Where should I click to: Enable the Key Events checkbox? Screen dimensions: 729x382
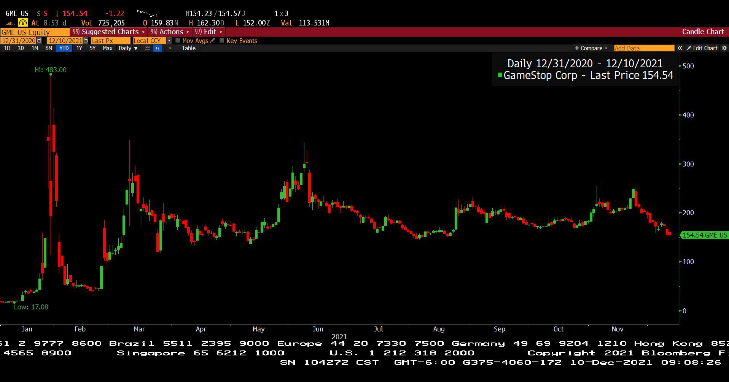click(x=222, y=41)
